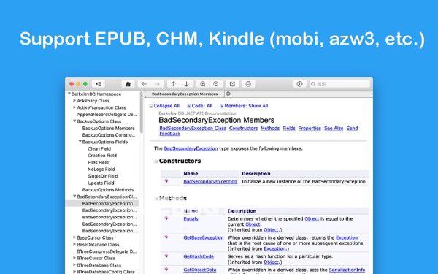This screenshot has width=438, height=274.
Task: Print the document with printer icon
Action: click(248, 84)
